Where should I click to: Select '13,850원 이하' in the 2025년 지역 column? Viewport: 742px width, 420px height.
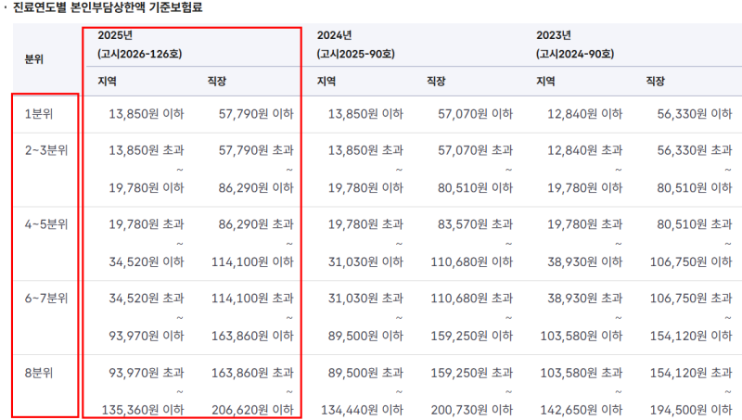pyautogui.click(x=147, y=114)
